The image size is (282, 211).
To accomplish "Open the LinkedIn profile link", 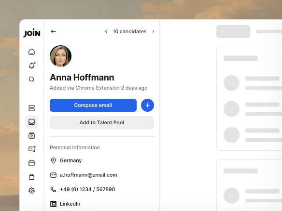I will pyautogui.click(x=70, y=204).
